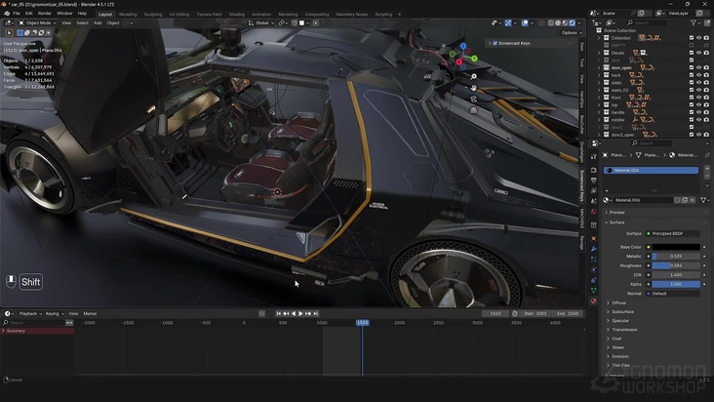The height and width of the screenshot is (402, 714).
Task: Expand the door_open collection
Action: click(599, 68)
